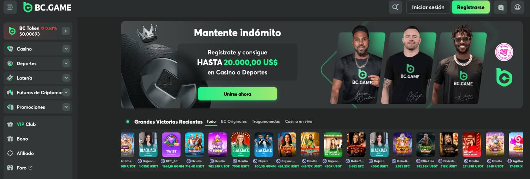This screenshot has height=179, width=530.
Task: Open VIP Club crown icon
Action: [x=10, y=124]
